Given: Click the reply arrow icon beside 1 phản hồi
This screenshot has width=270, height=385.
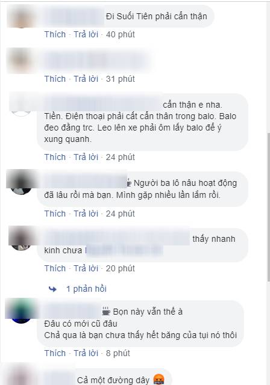Looking at the screenshot, I should pos(52,289).
